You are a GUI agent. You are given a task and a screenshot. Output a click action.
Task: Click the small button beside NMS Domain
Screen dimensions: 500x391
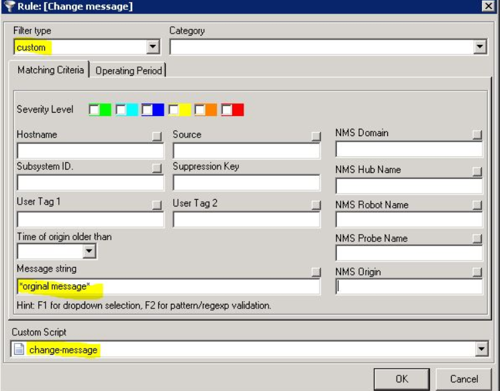pos(477,135)
